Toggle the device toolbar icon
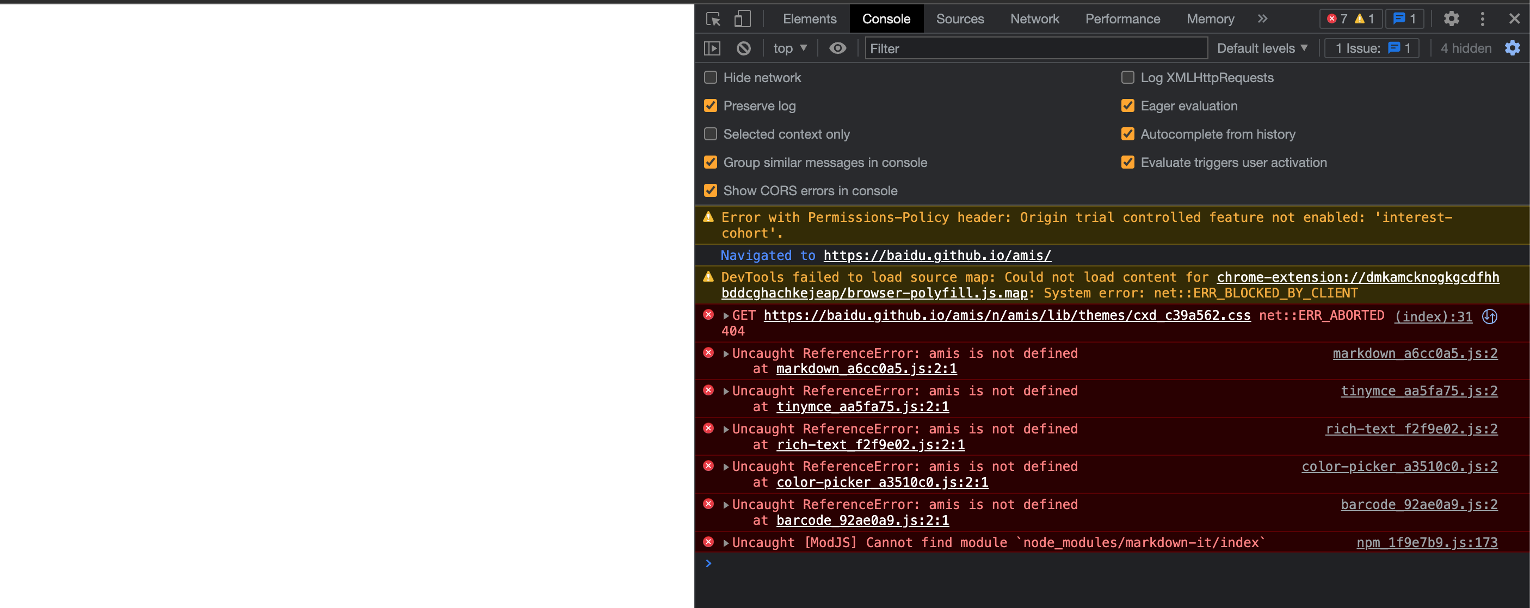Image resolution: width=1530 pixels, height=608 pixels. point(743,19)
